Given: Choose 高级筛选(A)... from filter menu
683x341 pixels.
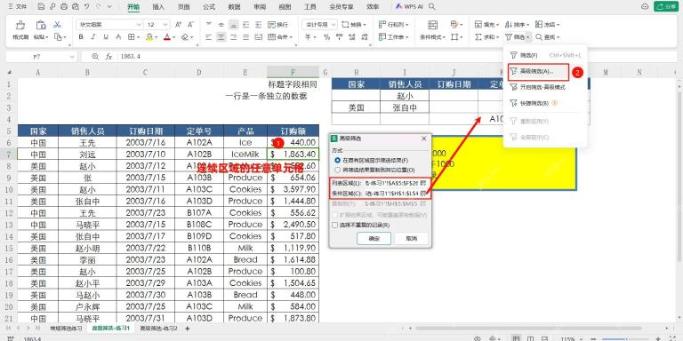Looking at the screenshot, I should pos(538,73).
